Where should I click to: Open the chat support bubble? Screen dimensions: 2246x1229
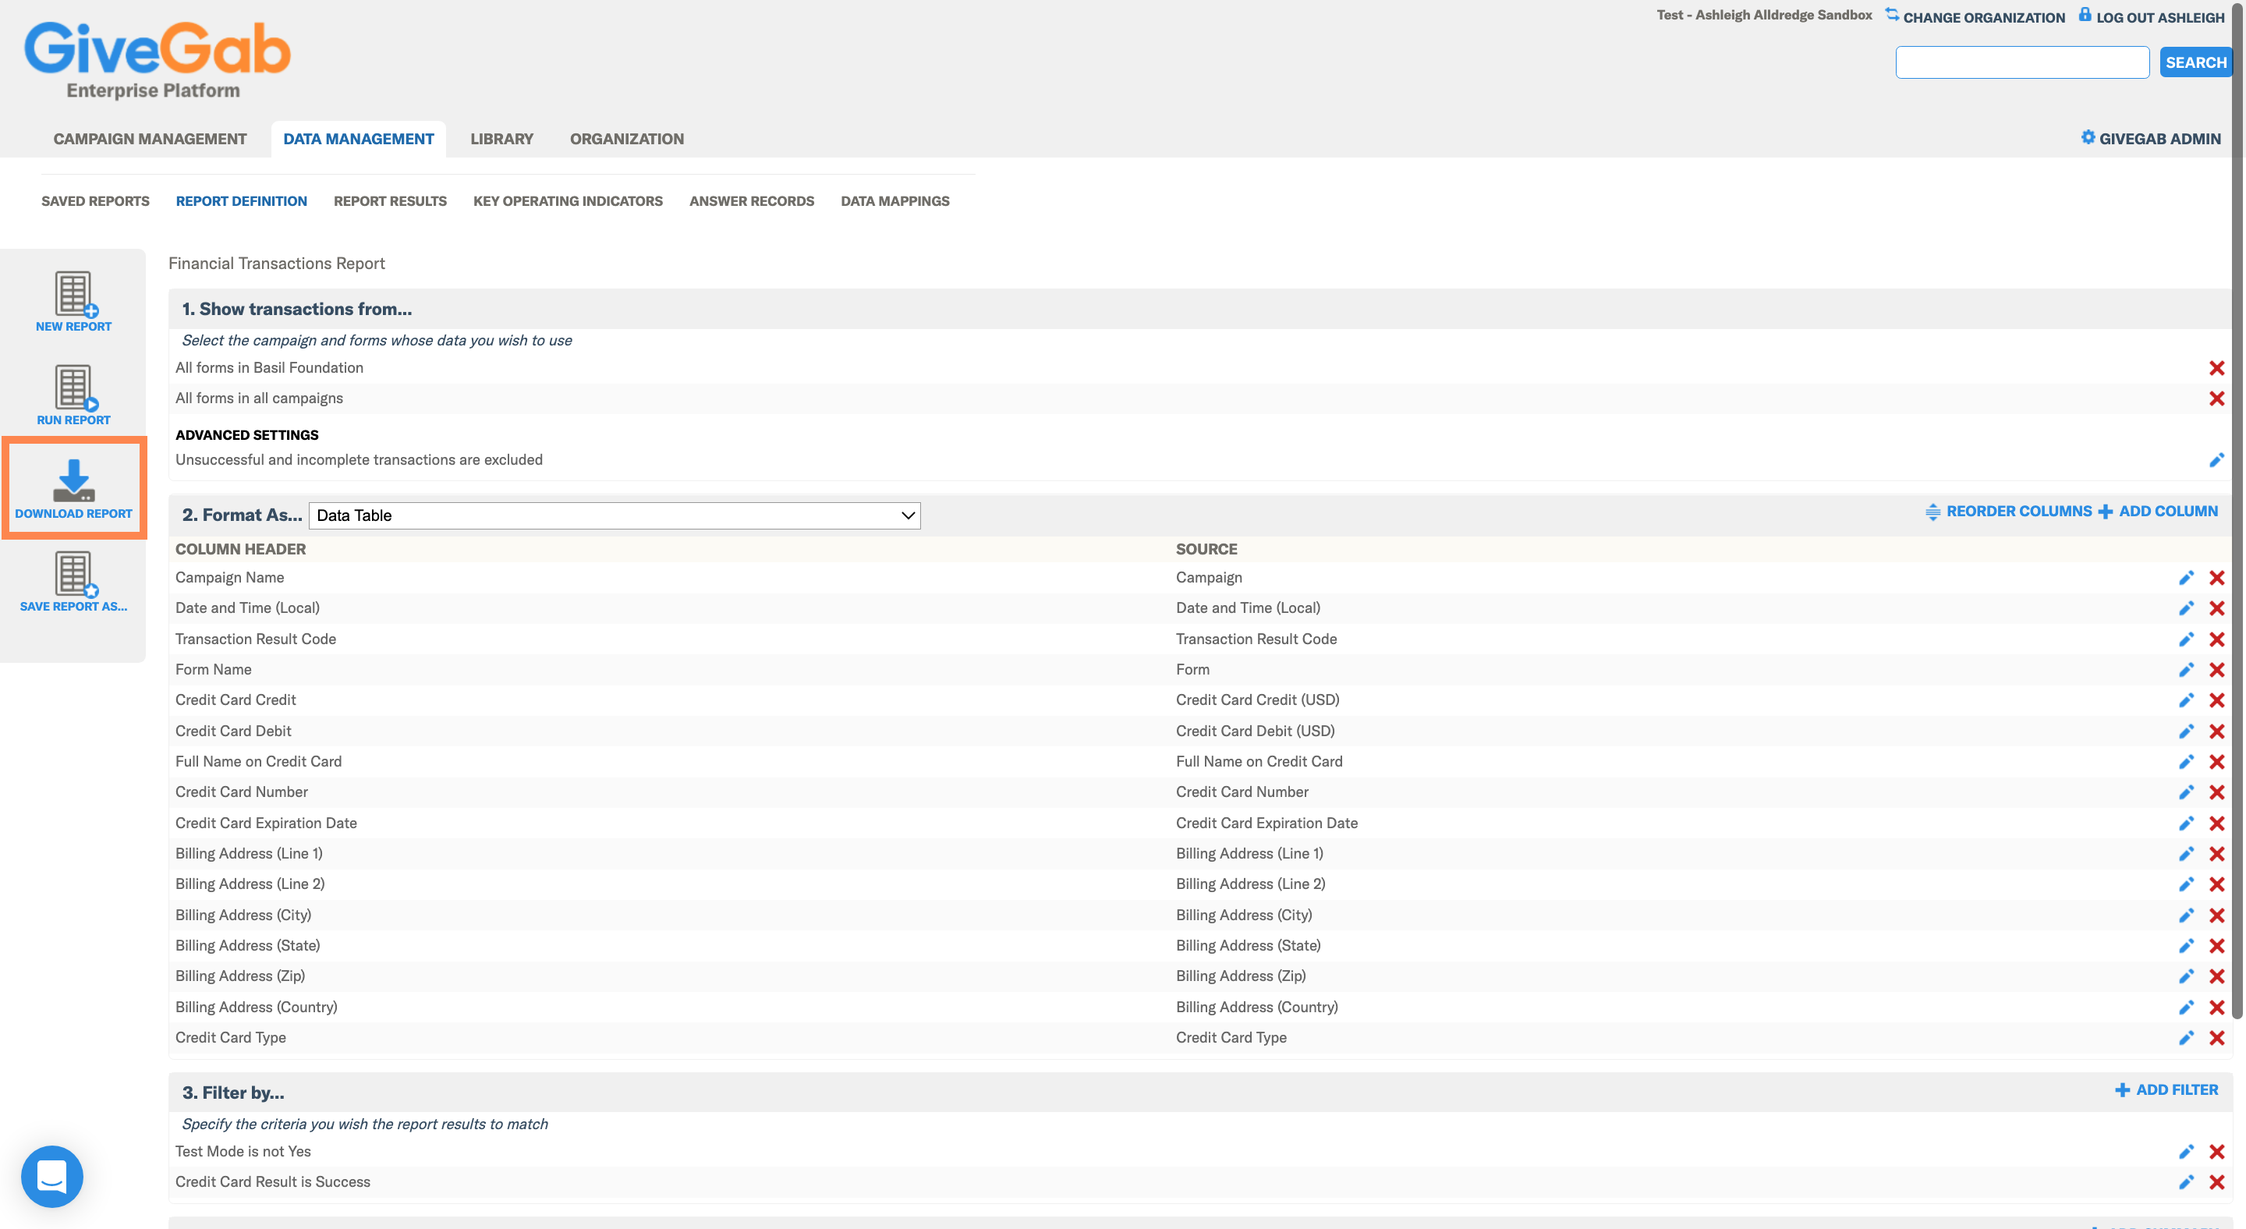pos(51,1176)
